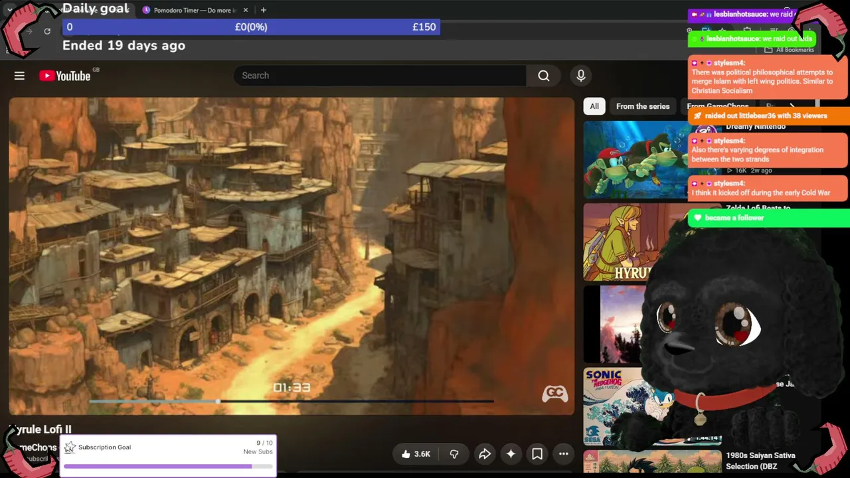This screenshot has width=850, height=478.
Task: Click the Daily goal £0(0%) progress bar
Action: click(251, 27)
